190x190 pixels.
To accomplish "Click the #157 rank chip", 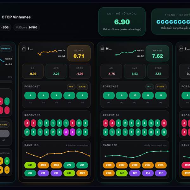I will pos(148,165).
